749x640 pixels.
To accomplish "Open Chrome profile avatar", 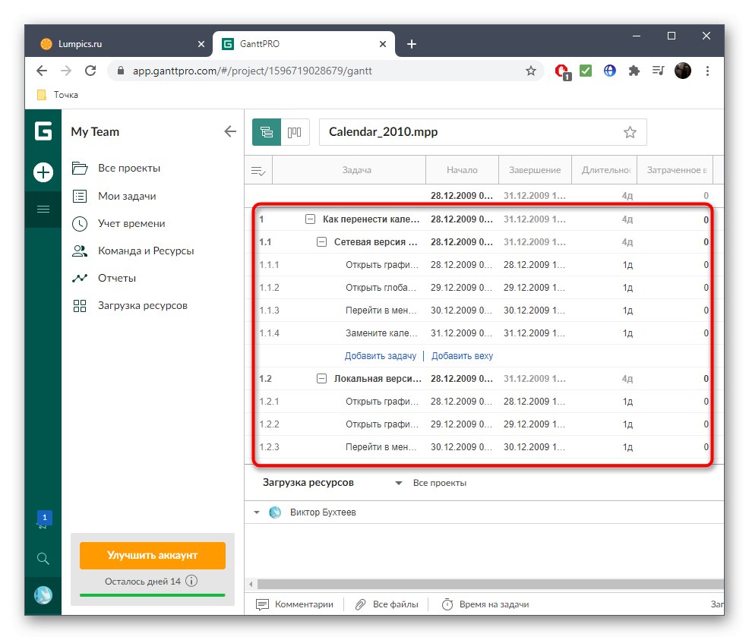I will tap(683, 71).
